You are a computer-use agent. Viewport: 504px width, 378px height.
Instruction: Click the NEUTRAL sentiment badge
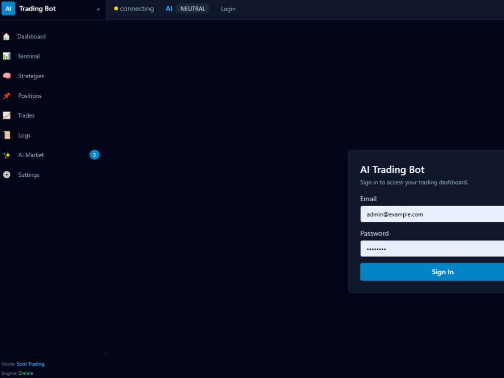193,9
